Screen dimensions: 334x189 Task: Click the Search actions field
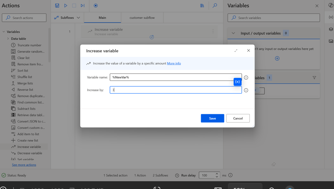(24, 18)
